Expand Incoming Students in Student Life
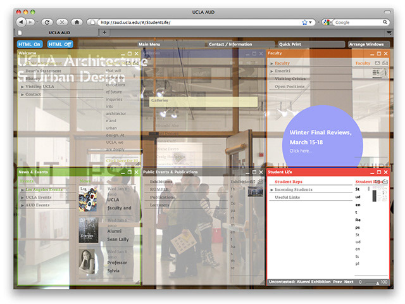Screen dimensions: 405x304 click(x=271, y=190)
